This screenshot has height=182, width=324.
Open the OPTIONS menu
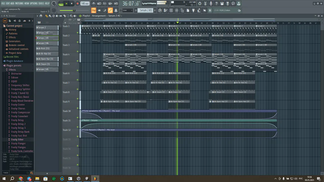[34, 4]
